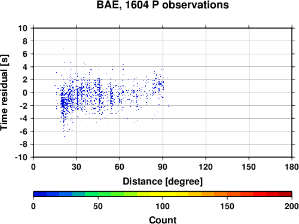
Task: Click the title 'BAE, 1604 P observations'
Action: (163, 5)
